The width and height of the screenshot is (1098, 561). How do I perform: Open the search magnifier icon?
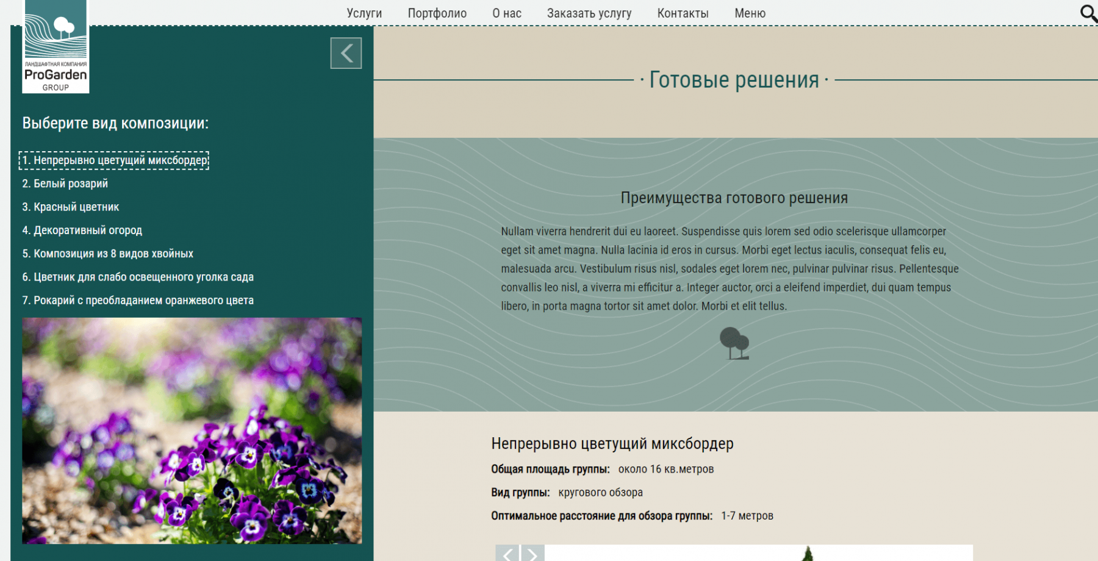pos(1088,13)
